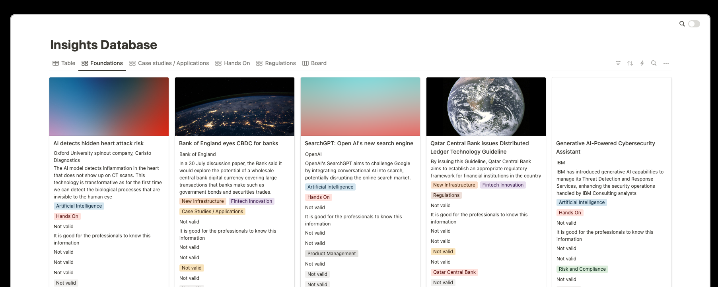718x287 pixels.
Task: Click Hands On tag on SearchGPT card
Action: click(319, 197)
